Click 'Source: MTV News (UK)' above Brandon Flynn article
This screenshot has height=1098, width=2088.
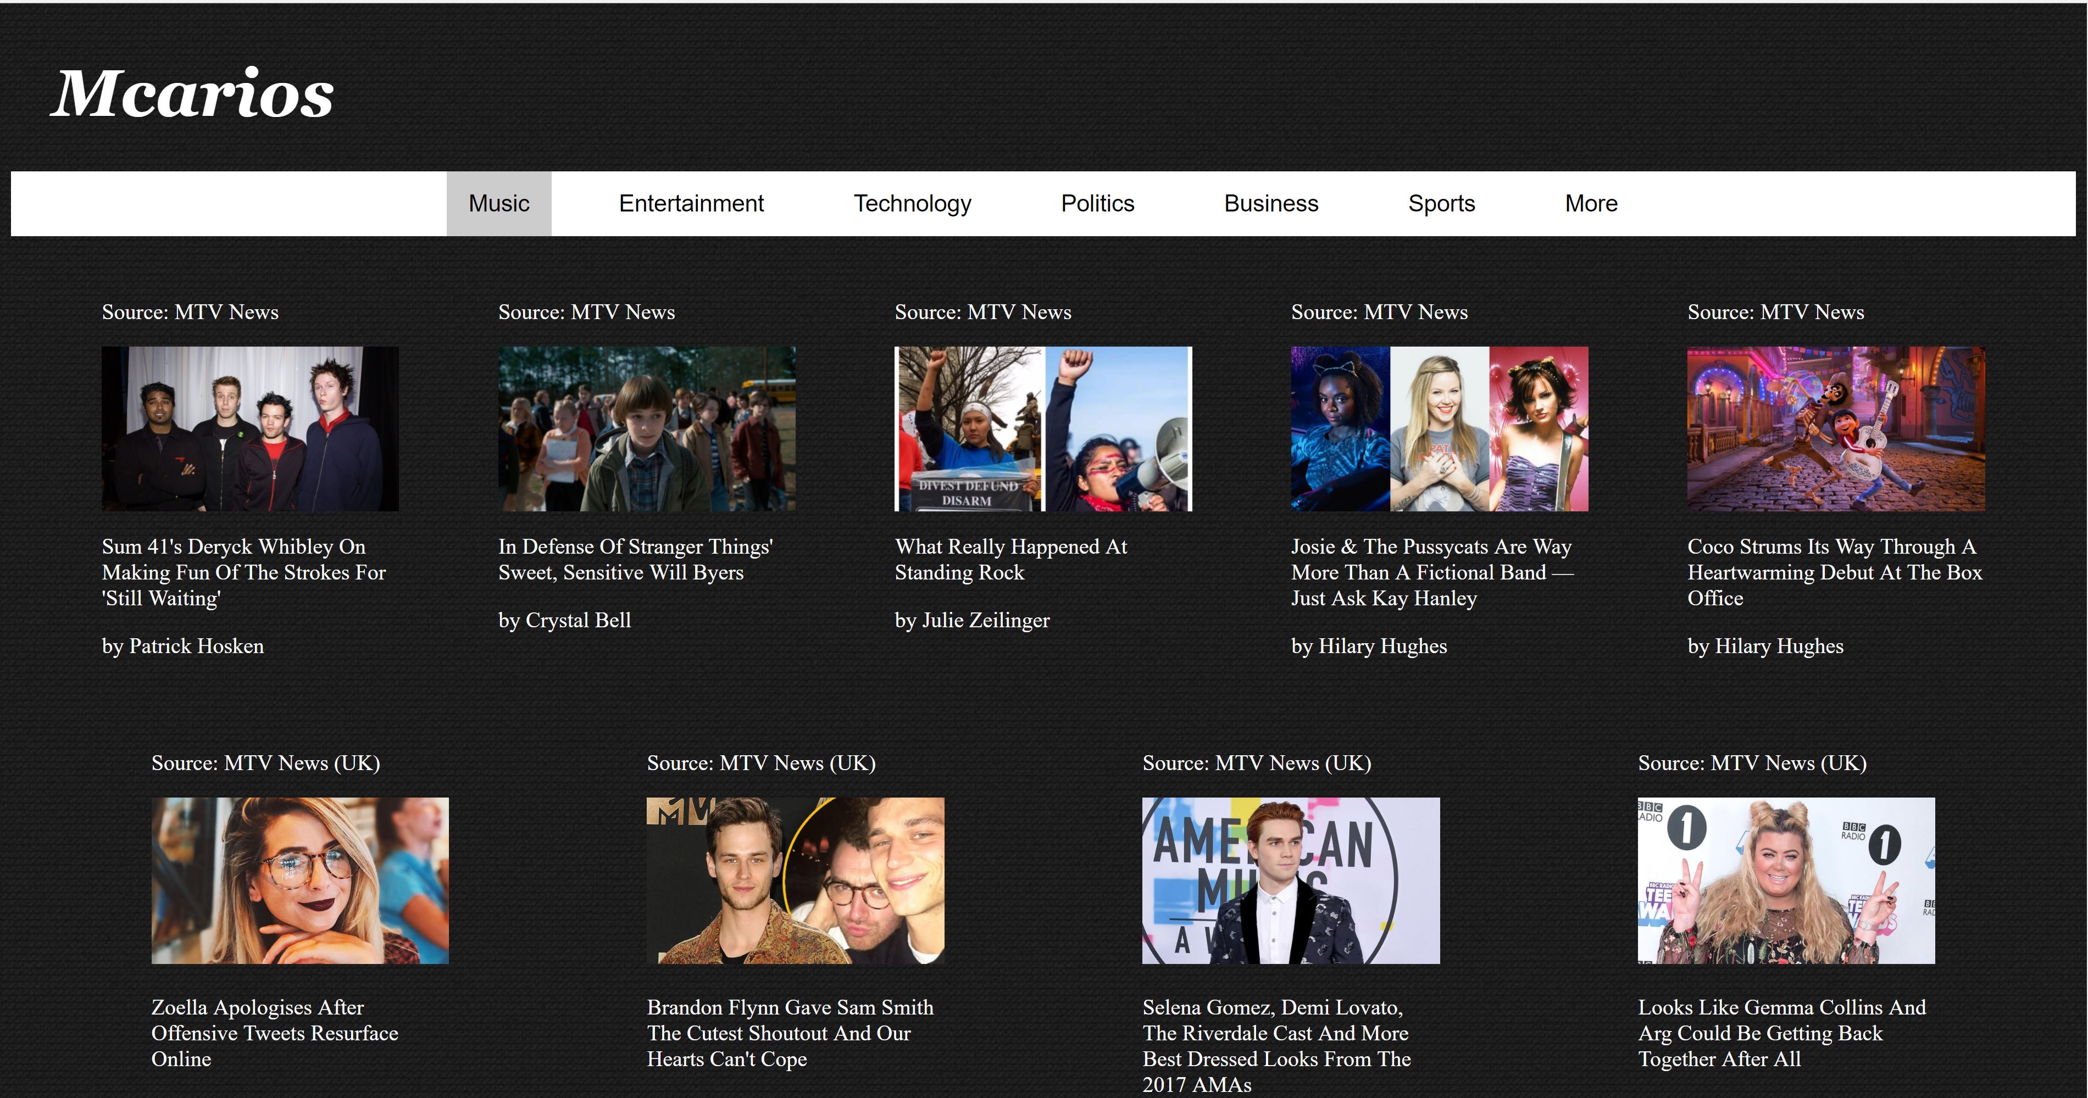(x=761, y=763)
